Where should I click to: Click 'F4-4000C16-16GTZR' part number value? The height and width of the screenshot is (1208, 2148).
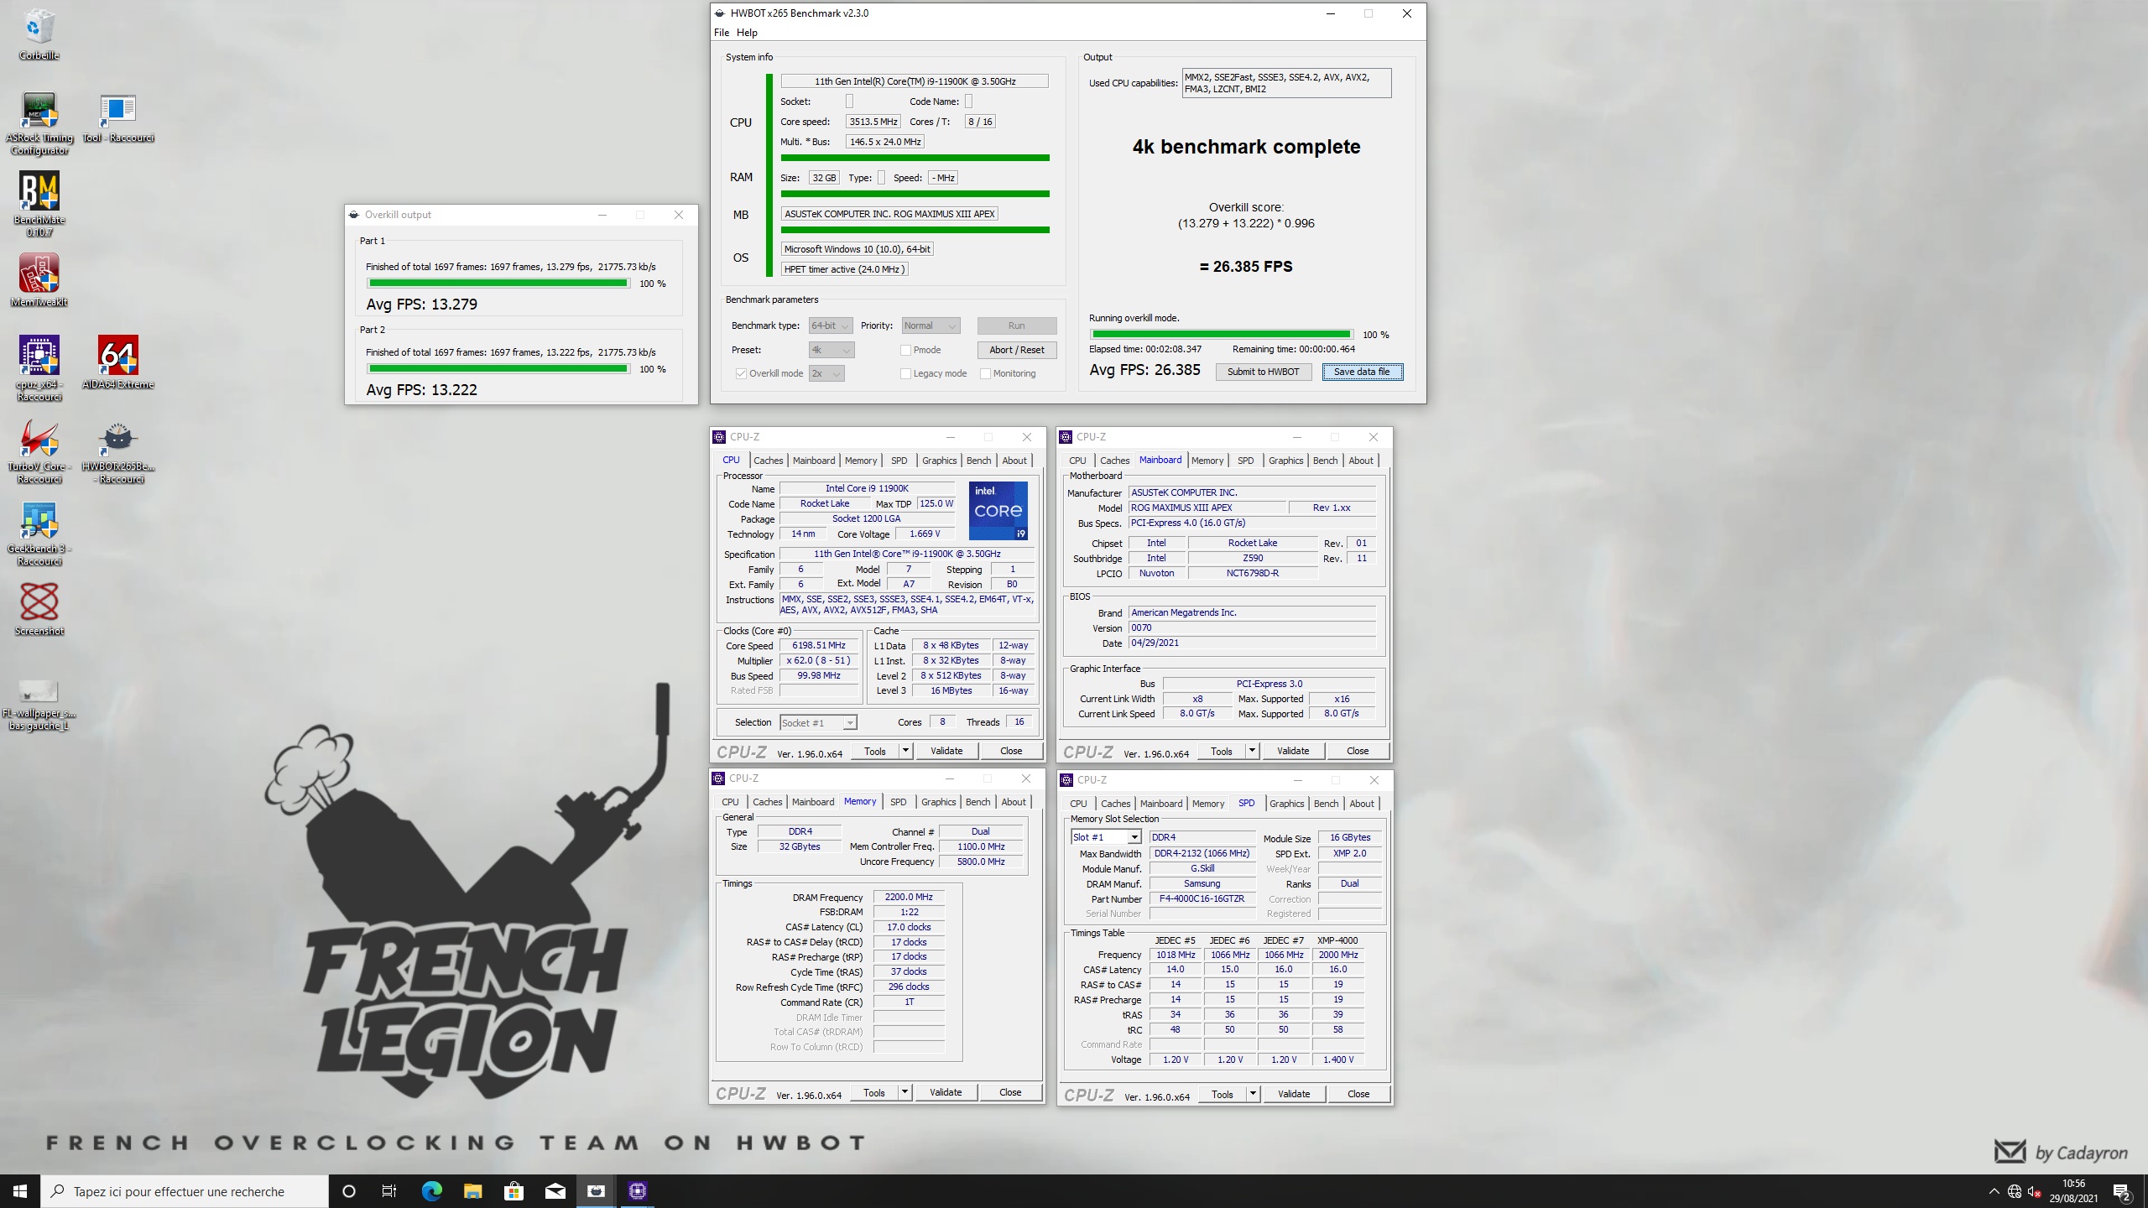tap(1202, 898)
